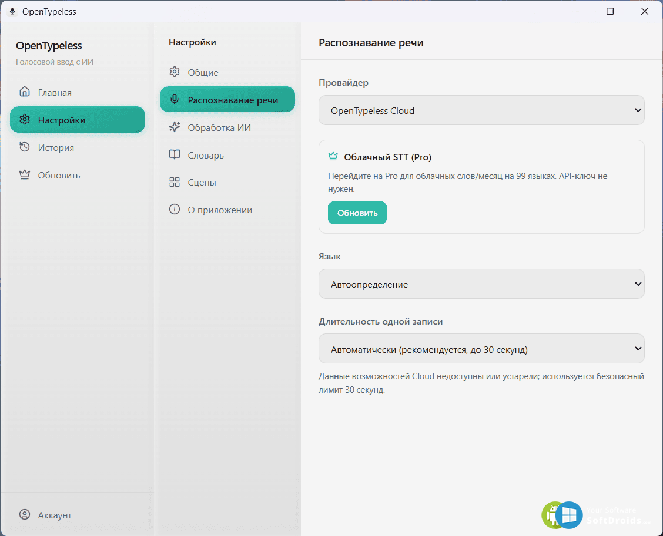Image resolution: width=663 pixels, height=536 pixels.
Task: Click the Язык label
Action: click(329, 257)
